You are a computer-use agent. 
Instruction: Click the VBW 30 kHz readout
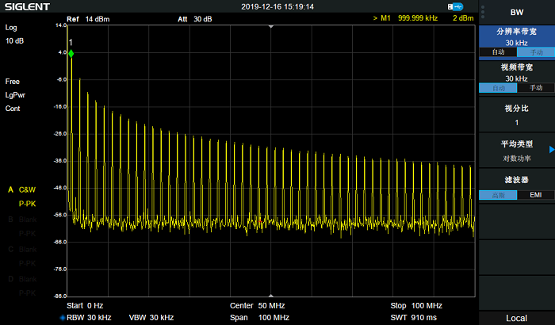pos(151,318)
